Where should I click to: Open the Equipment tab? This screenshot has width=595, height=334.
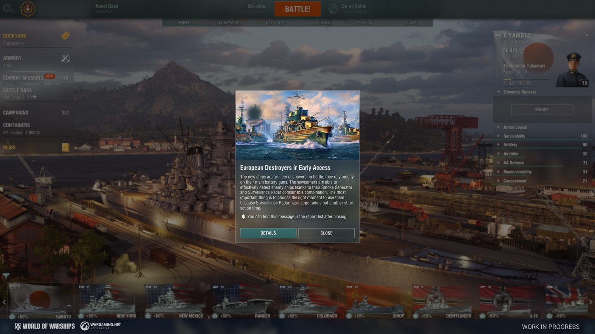click(x=229, y=23)
